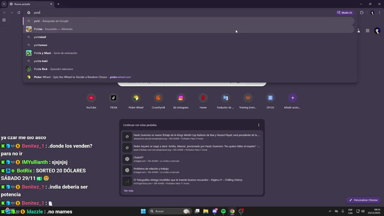Click the volume speaker tray icon
Screen dimensions: 384x216
(363, 211)
